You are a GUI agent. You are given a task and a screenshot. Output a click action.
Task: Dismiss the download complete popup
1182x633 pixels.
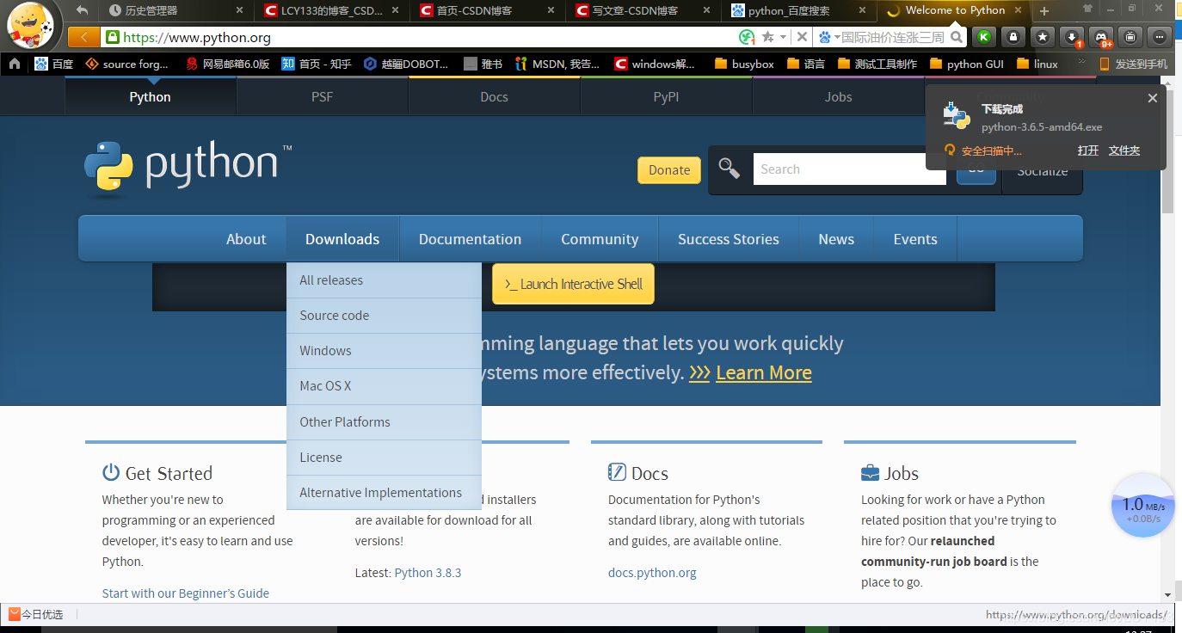click(1153, 98)
